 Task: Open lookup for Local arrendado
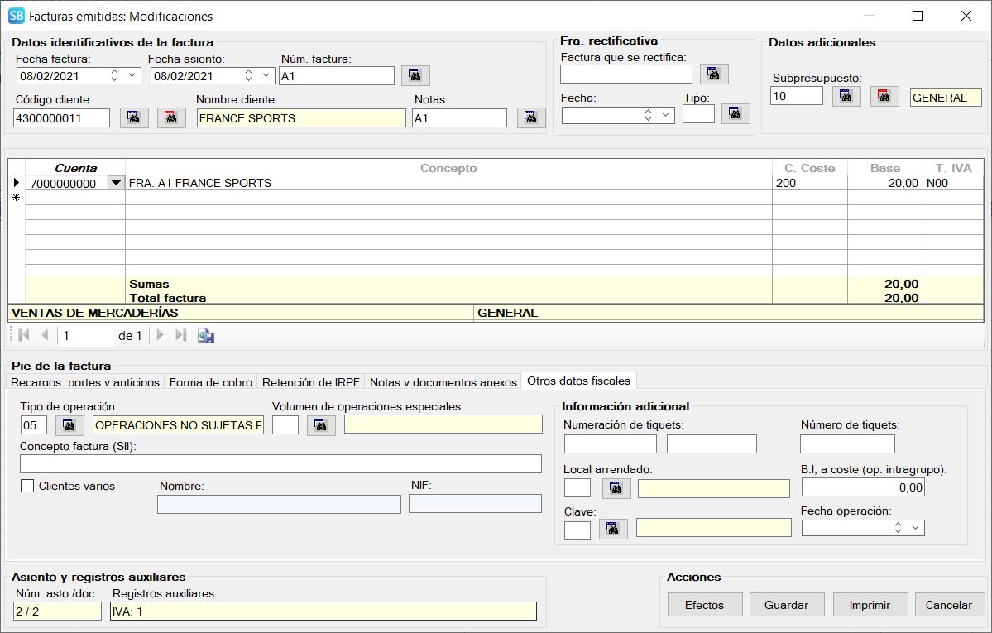tap(616, 489)
